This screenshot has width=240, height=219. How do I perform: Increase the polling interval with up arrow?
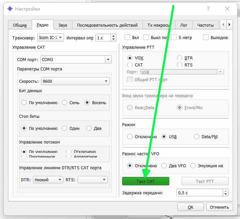tap(113, 36)
